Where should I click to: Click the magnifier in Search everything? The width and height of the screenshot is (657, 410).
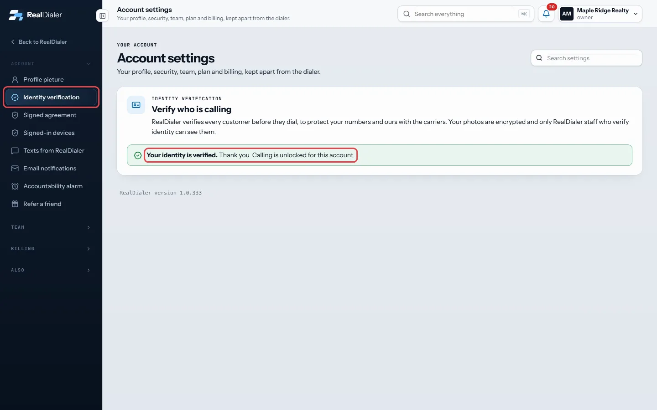407,14
